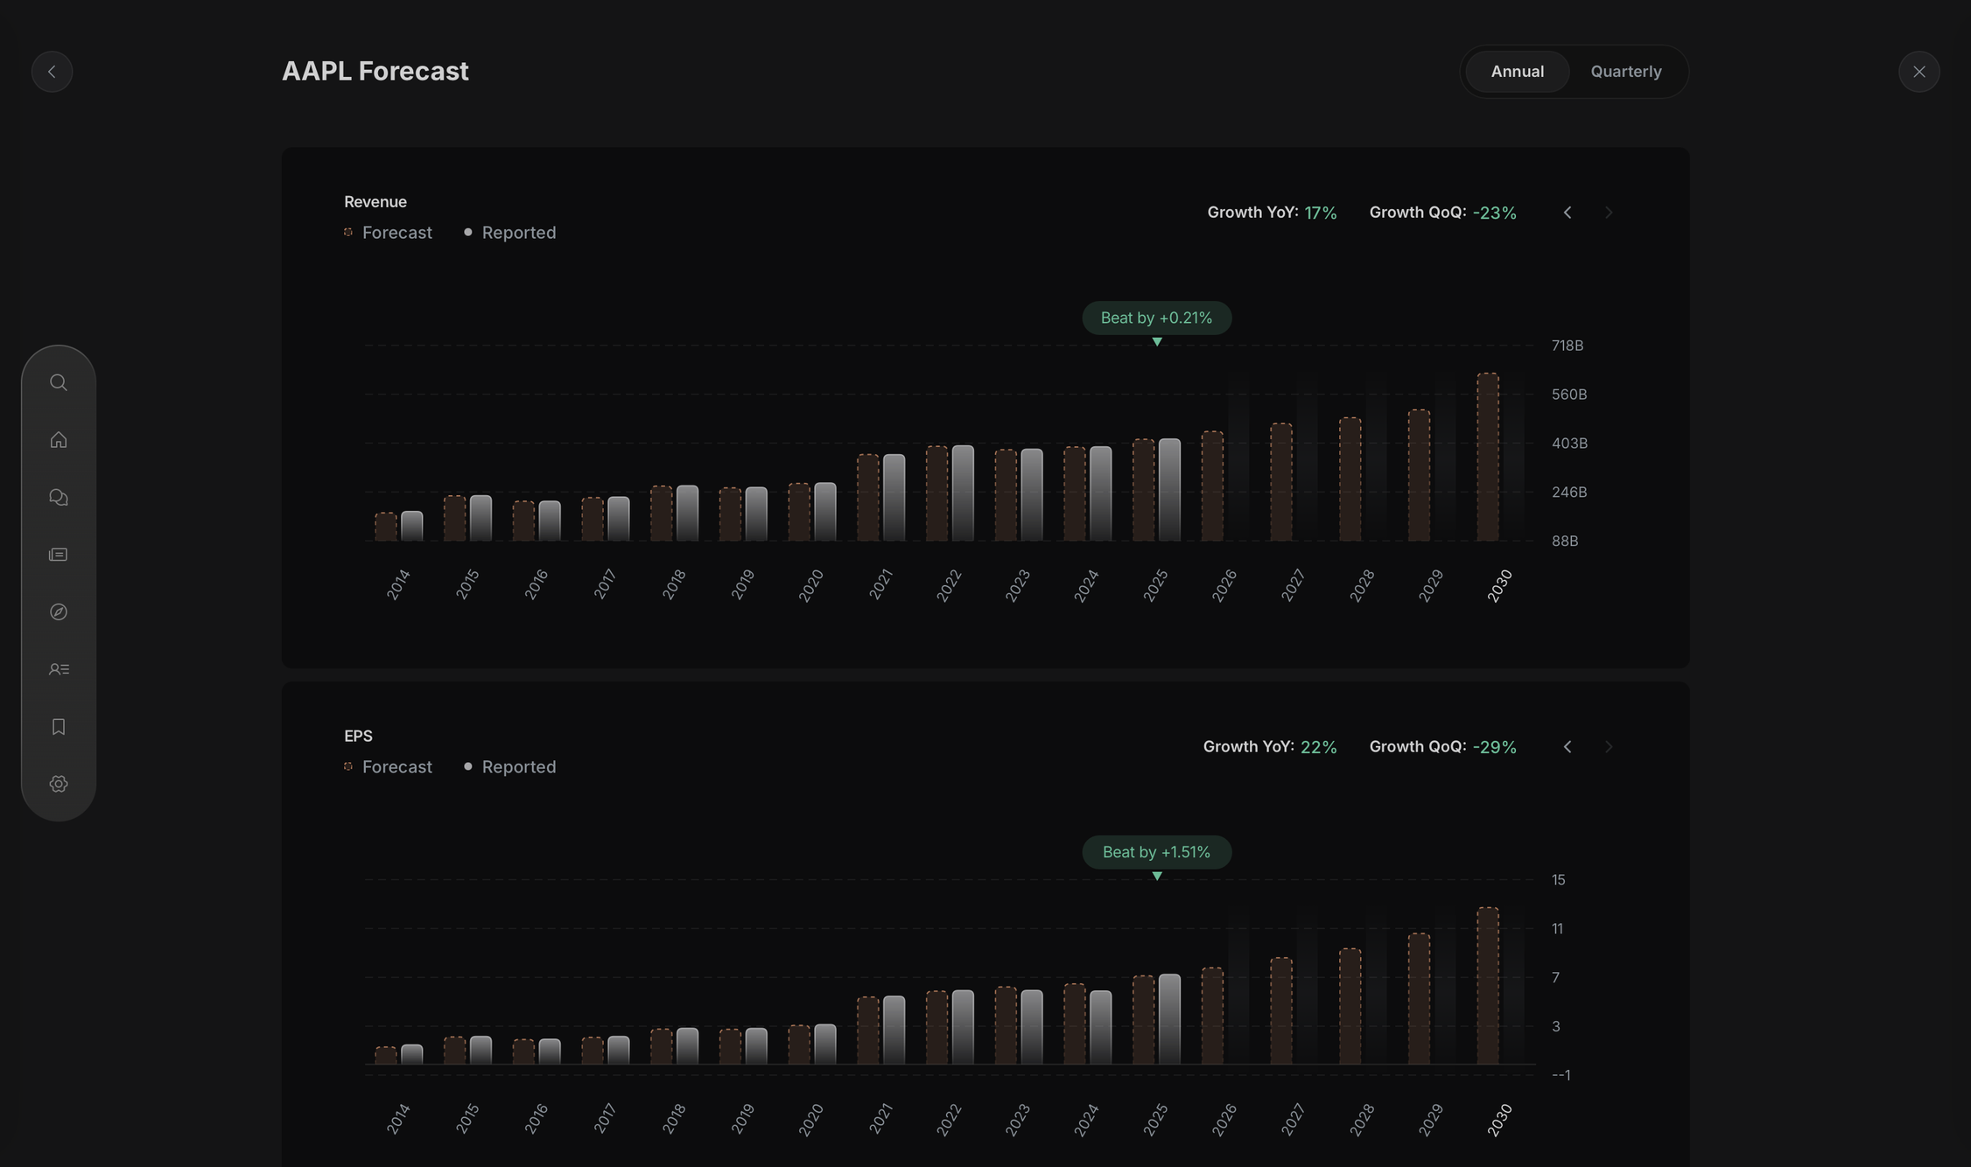
Task: Switch to Quarterly view
Action: pos(1625,72)
